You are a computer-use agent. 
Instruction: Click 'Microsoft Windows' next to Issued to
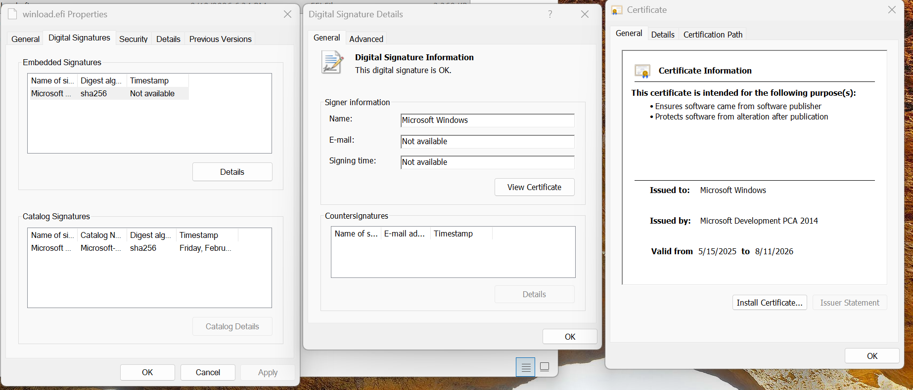point(733,190)
